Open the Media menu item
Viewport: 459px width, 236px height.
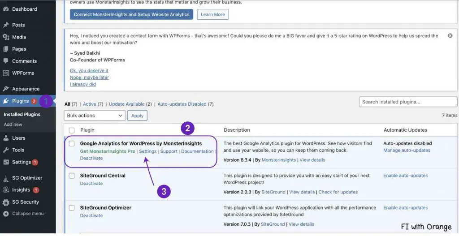(19, 37)
